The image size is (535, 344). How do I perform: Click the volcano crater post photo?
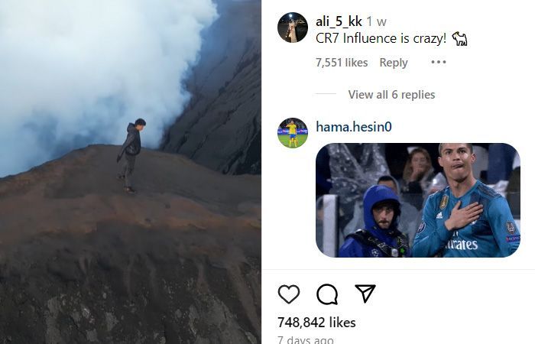(131, 172)
